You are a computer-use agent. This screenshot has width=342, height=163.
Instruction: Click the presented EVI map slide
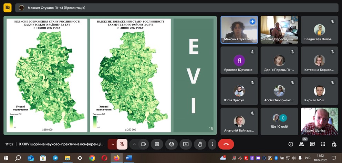click(x=110, y=75)
